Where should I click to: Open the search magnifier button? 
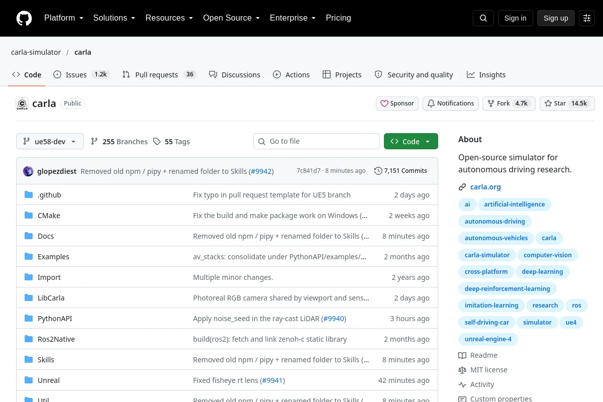pyautogui.click(x=483, y=18)
